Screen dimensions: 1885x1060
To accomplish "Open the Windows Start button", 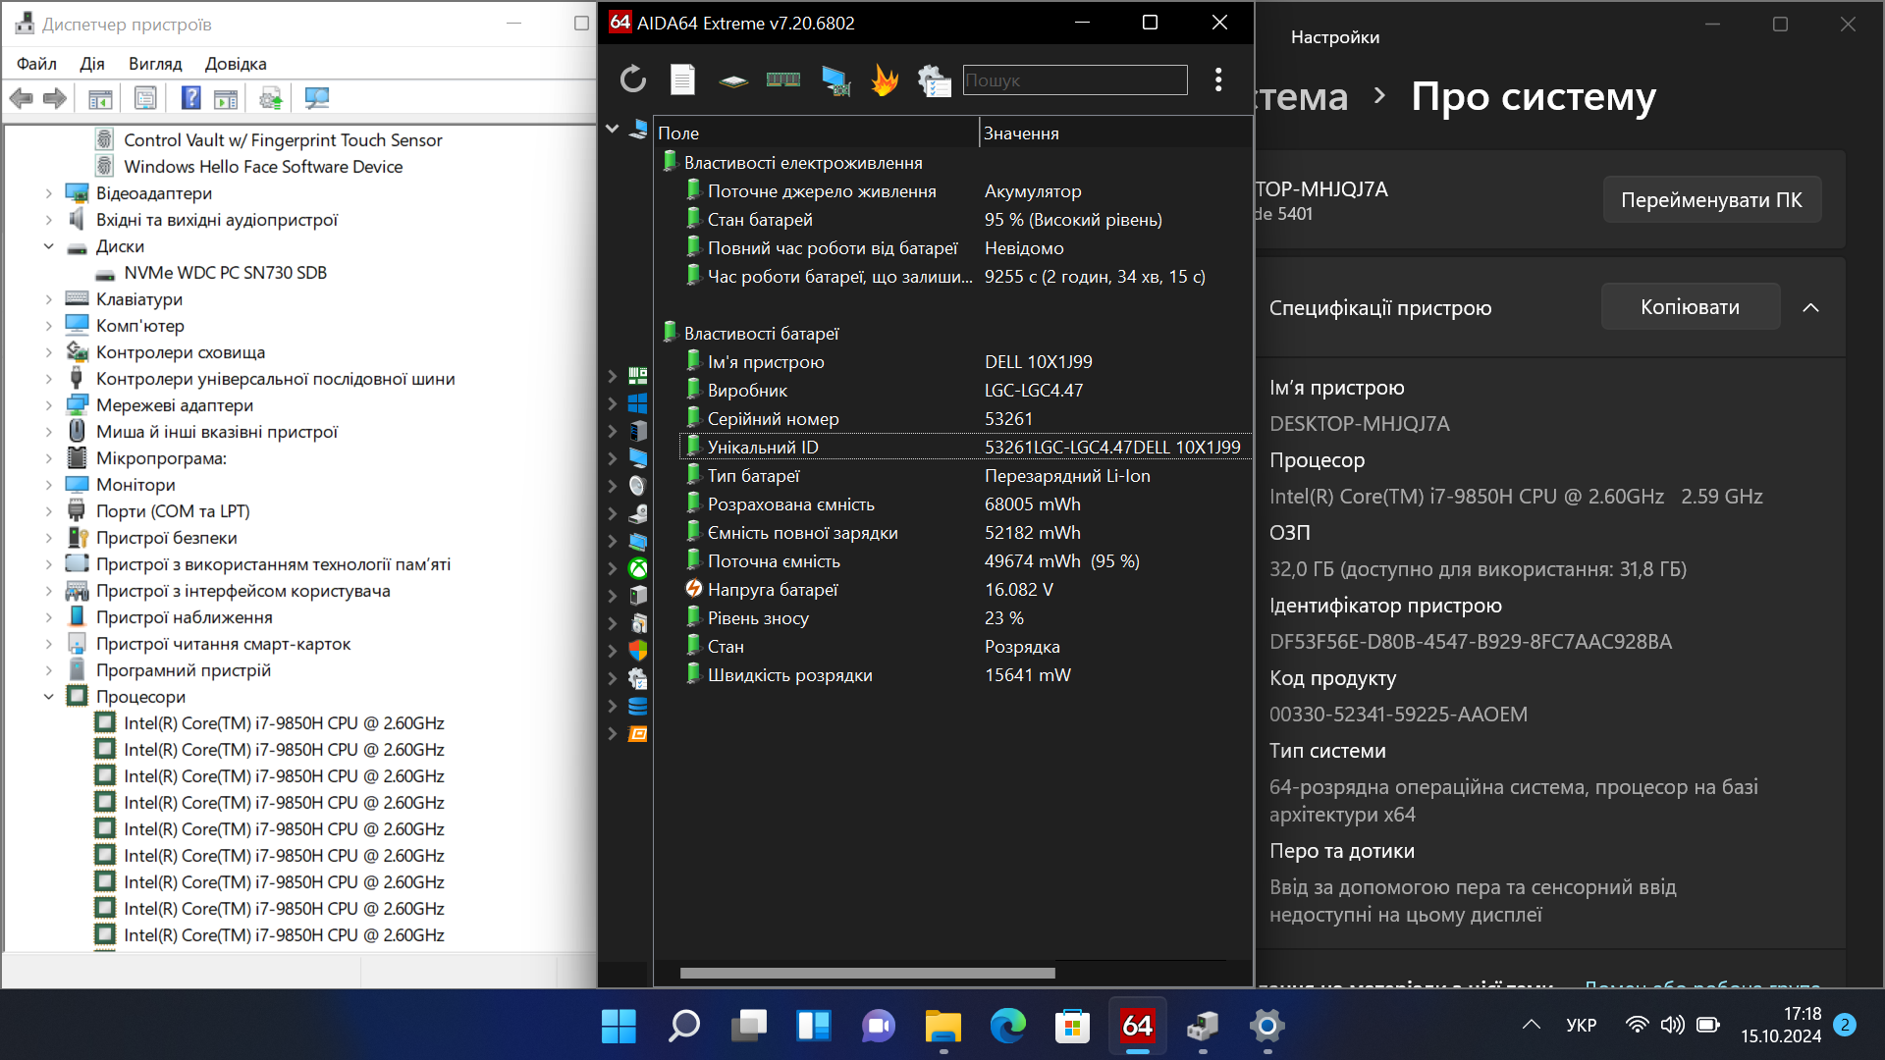I will tap(619, 1026).
